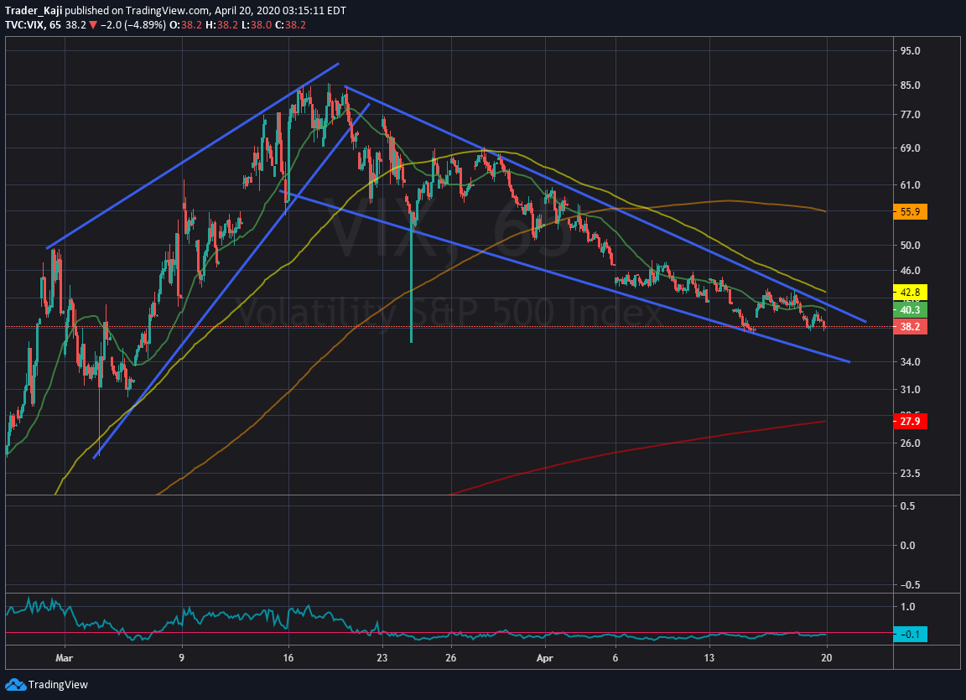The height and width of the screenshot is (700, 966).
Task: Click the 23.5 price axis label
Action: point(910,474)
